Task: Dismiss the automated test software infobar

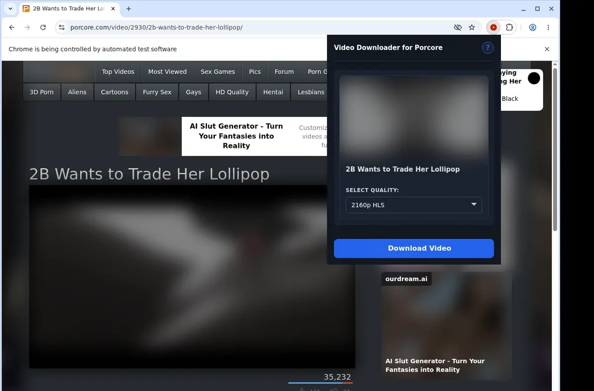Action: tap(547, 49)
